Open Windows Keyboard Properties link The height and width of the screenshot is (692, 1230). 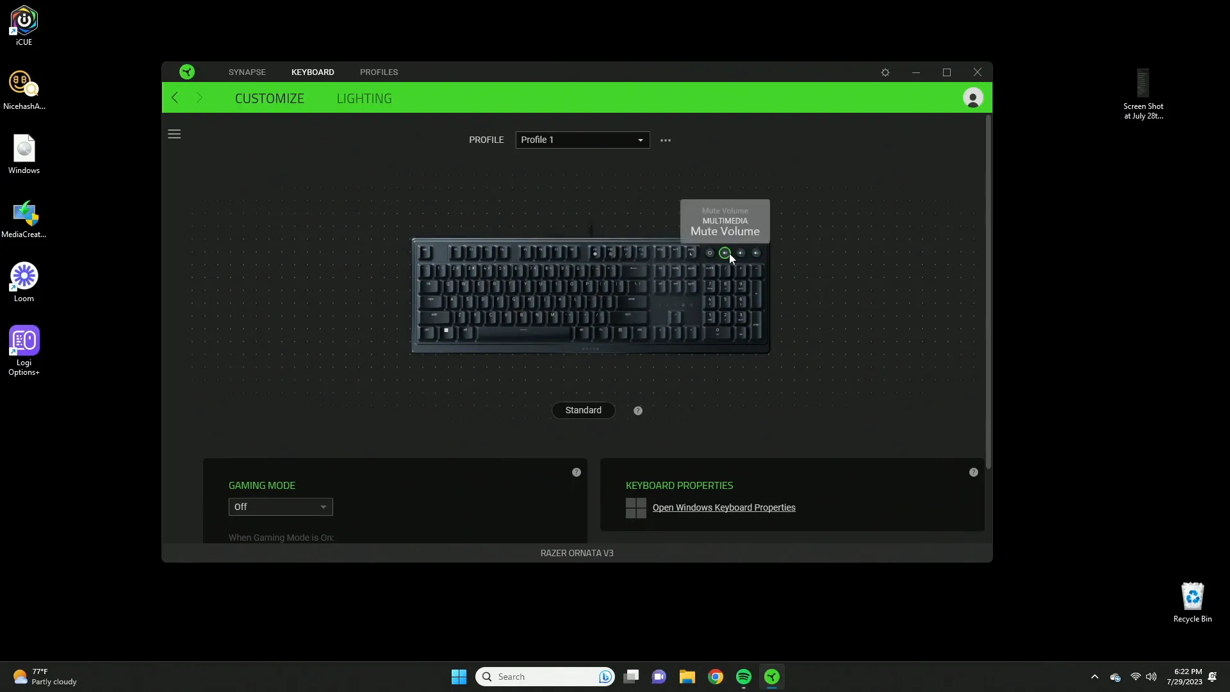click(x=724, y=507)
